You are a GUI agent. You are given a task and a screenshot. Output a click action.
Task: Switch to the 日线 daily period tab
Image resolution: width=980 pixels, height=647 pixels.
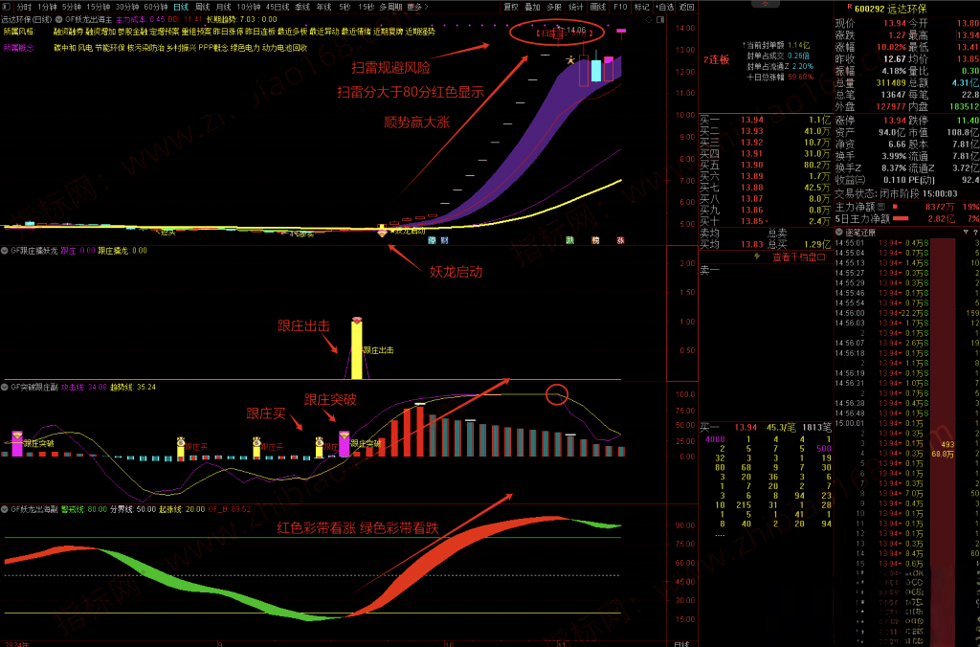pos(181,6)
